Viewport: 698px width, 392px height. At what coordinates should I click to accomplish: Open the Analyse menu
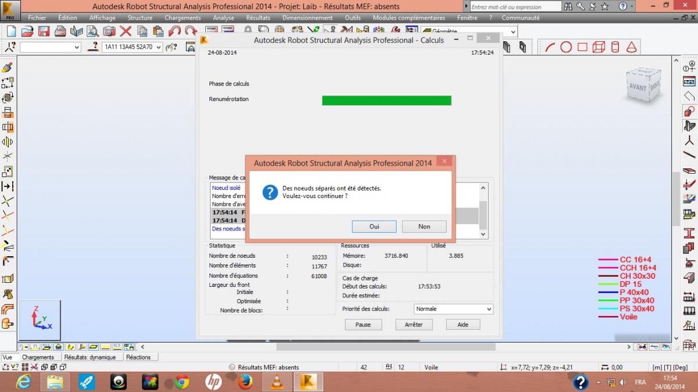tap(223, 18)
